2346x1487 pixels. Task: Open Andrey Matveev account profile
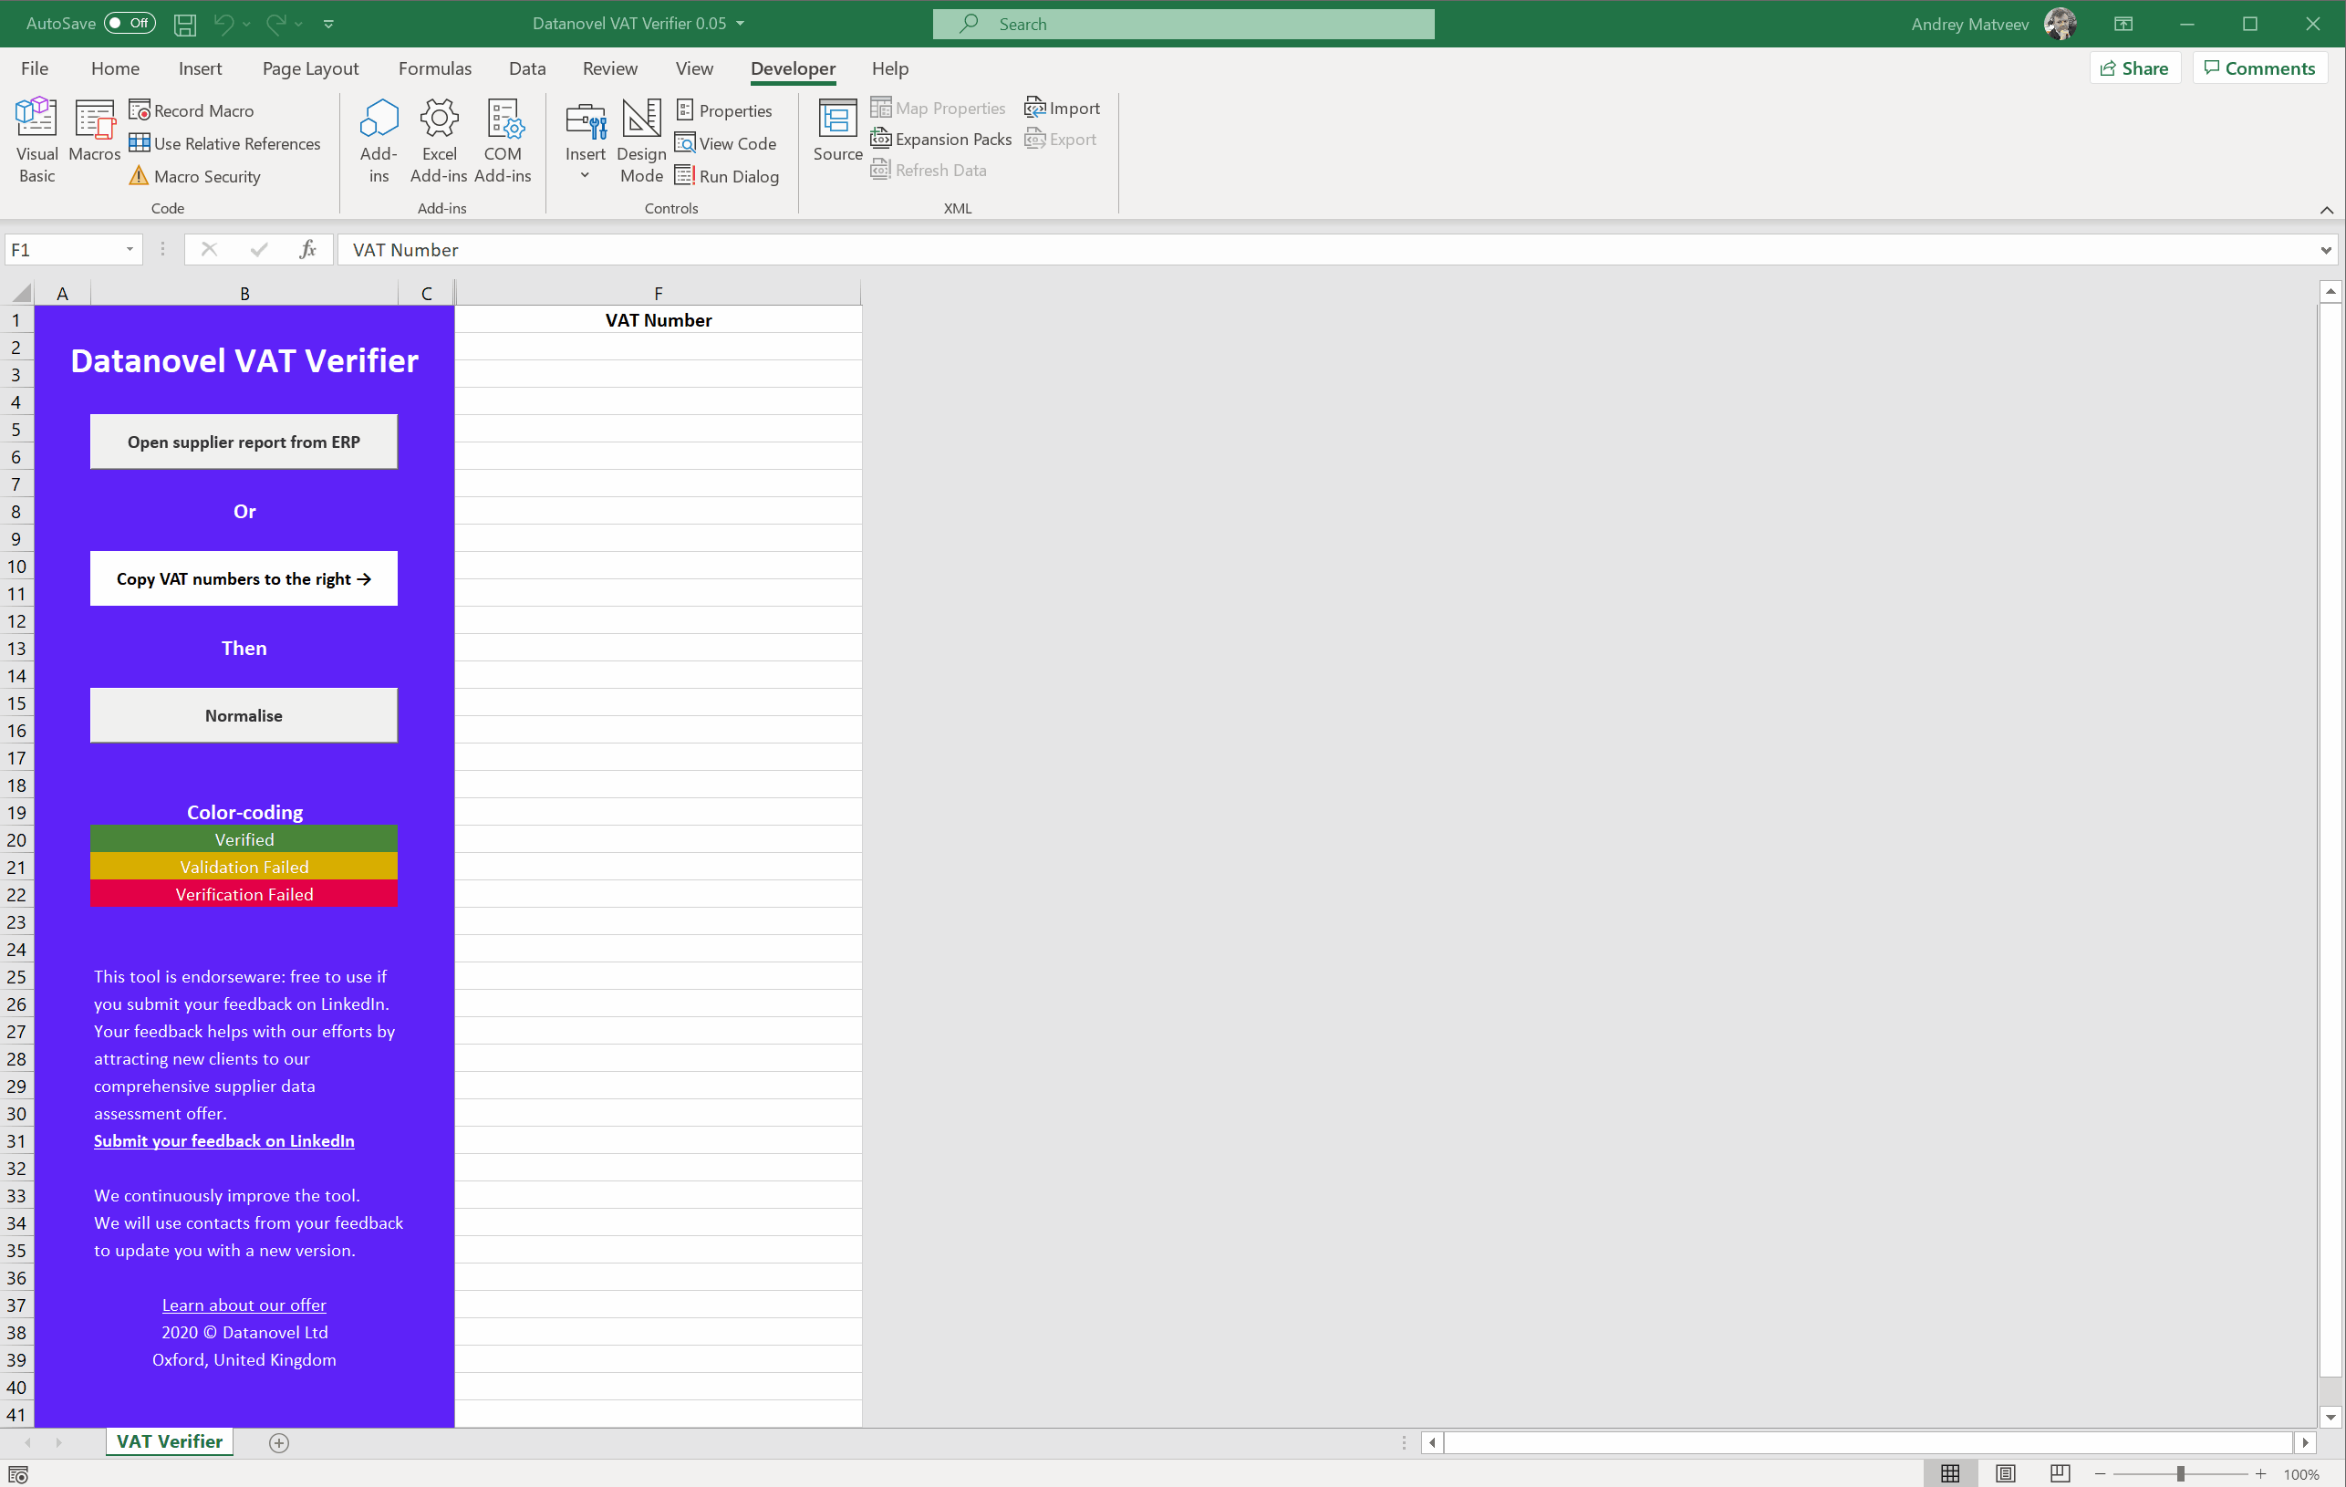coord(1992,24)
